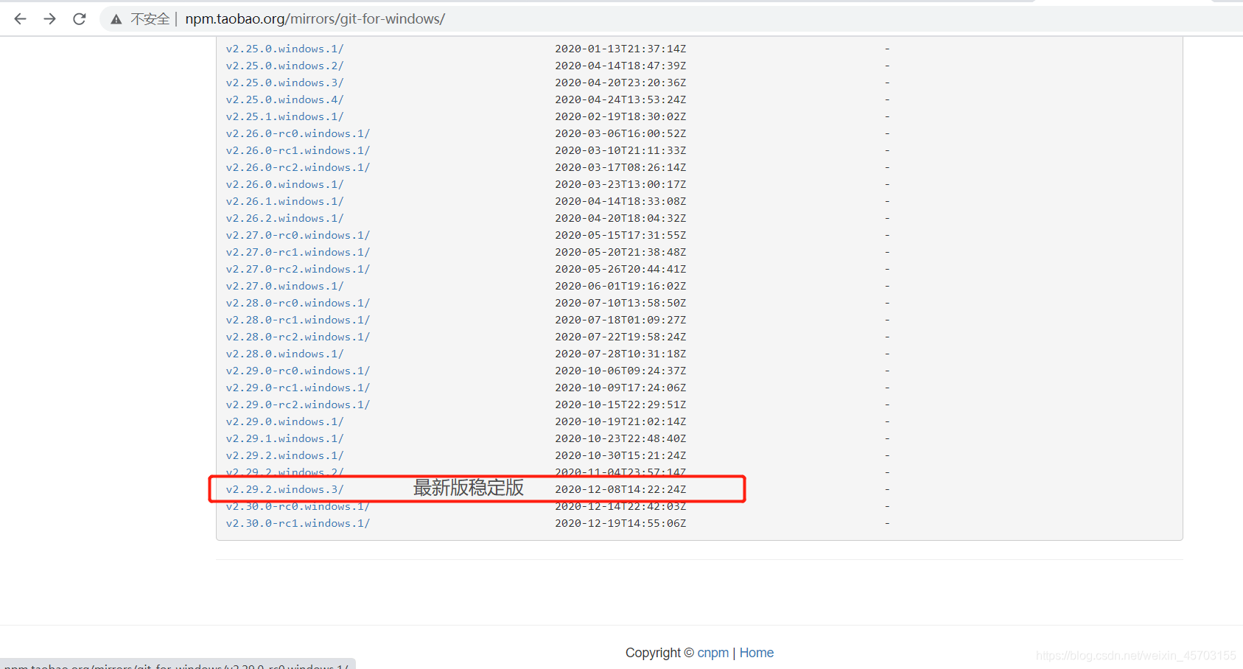Open v2.27.0-rc0.windows.1/ folder

point(298,235)
